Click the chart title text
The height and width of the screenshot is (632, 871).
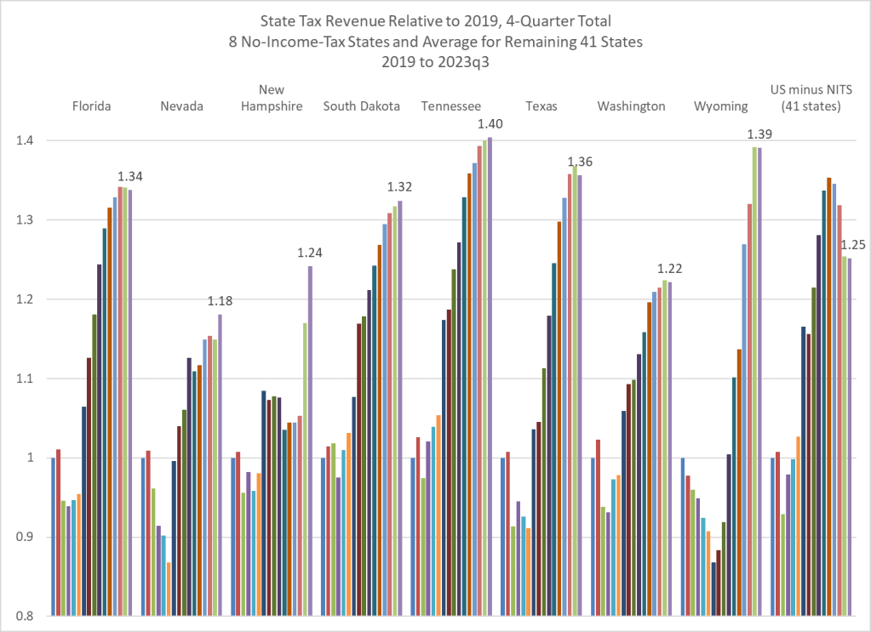(435, 38)
